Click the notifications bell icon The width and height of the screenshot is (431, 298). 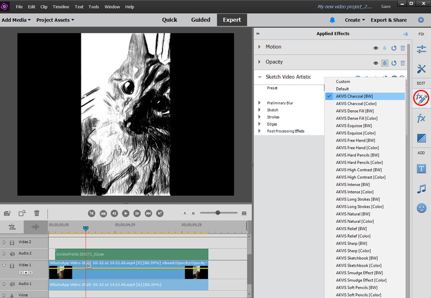click(332, 20)
